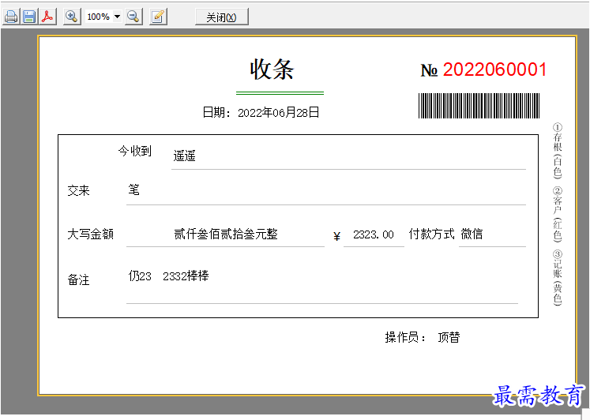Click the vertical copy note ③记账(黄色)
The height and width of the screenshot is (420, 590).
click(558, 277)
